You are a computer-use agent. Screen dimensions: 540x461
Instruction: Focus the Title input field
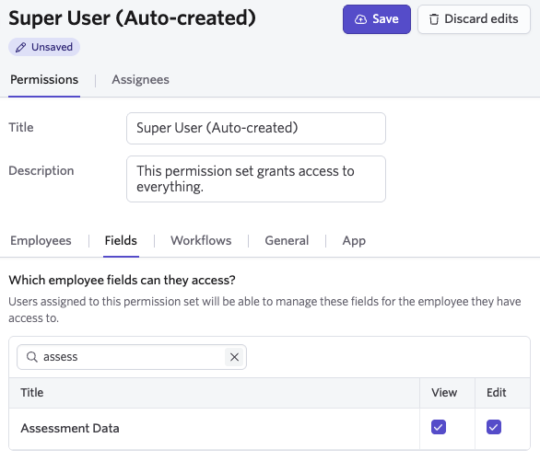[x=256, y=128]
